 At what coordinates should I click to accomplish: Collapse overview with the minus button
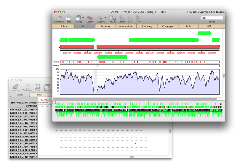tap(54, 102)
